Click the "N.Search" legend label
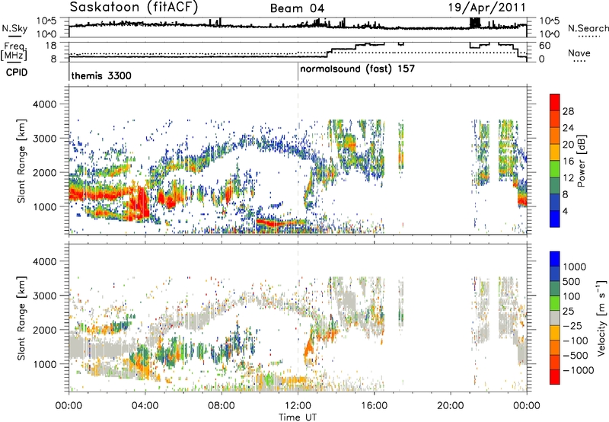Image resolution: width=609 pixels, height=422 pixels. click(x=588, y=28)
